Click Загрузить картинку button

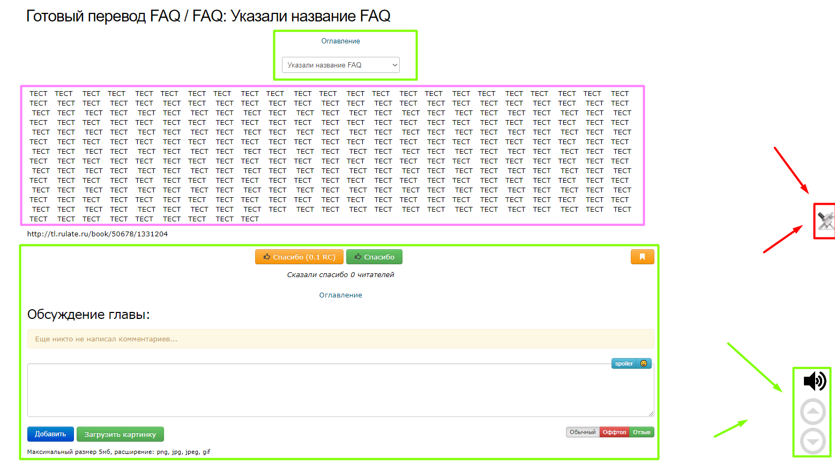[x=120, y=434]
